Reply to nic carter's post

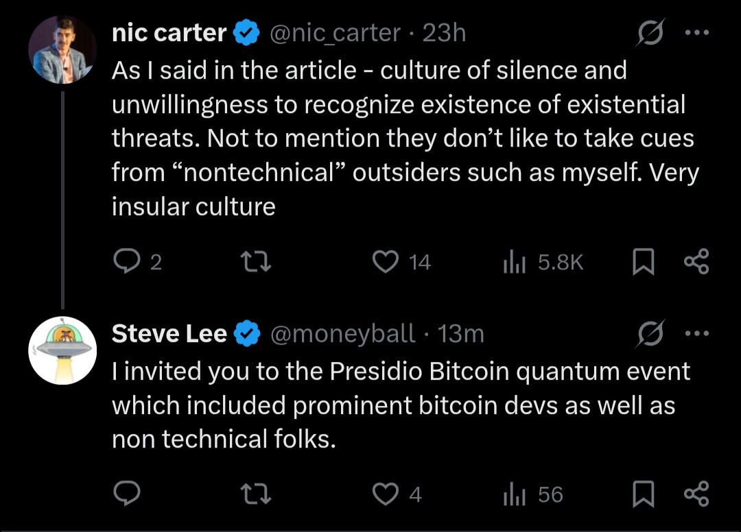coord(126,262)
